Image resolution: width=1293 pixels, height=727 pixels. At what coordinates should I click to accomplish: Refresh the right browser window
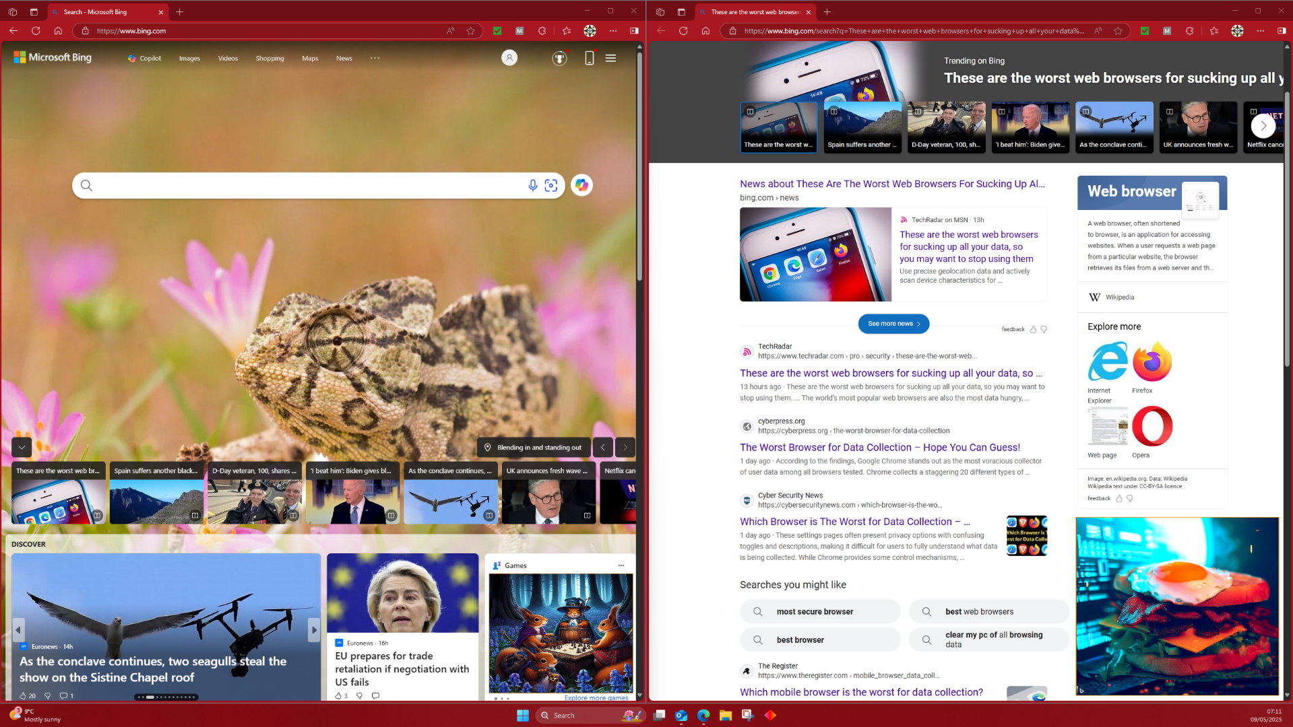click(x=683, y=31)
